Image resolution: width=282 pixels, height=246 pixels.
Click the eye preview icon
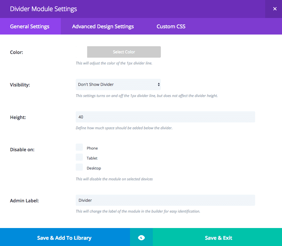tap(141, 238)
